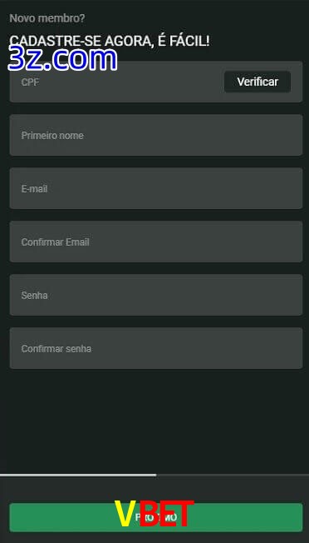Focus the Senha password field
Screen dimensions: 309x543
click(x=156, y=295)
